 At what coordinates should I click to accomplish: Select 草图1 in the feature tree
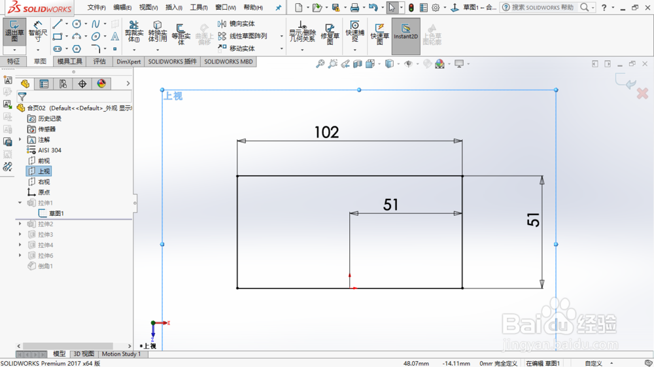click(x=52, y=213)
